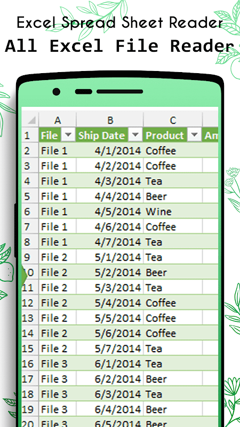Click the 6/3/2014 date cell

(x=110, y=394)
